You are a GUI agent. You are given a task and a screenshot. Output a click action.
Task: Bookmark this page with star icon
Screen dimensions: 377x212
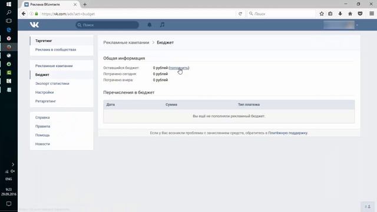[322, 14]
